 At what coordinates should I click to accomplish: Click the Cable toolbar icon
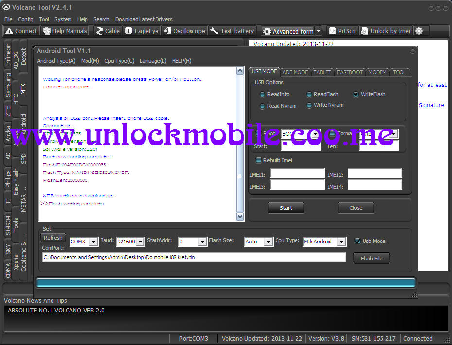(x=100, y=31)
